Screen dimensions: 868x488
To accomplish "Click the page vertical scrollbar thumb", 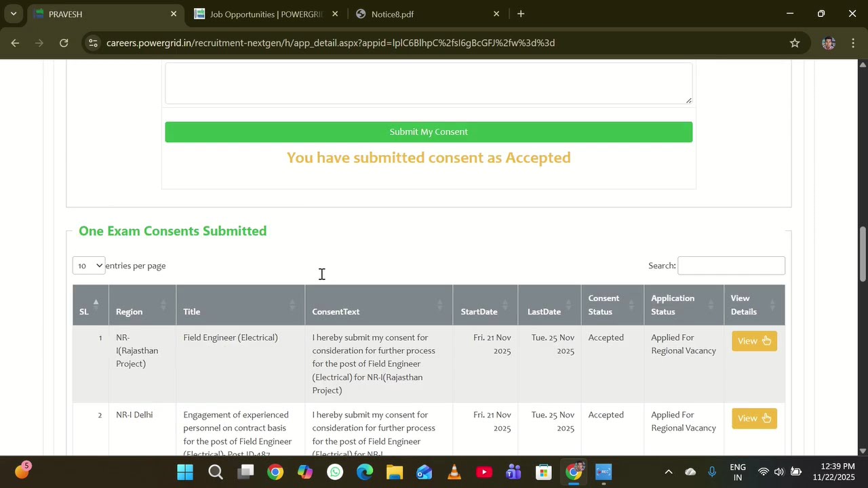I will [x=863, y=254].
